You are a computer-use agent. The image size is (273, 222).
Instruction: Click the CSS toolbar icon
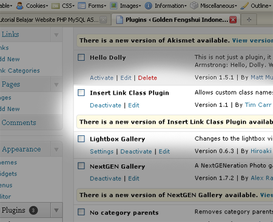pyautogui.click(x=55, y=6)
